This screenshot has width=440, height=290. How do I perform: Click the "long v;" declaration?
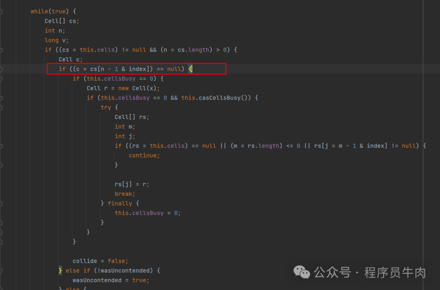point(57,40)
